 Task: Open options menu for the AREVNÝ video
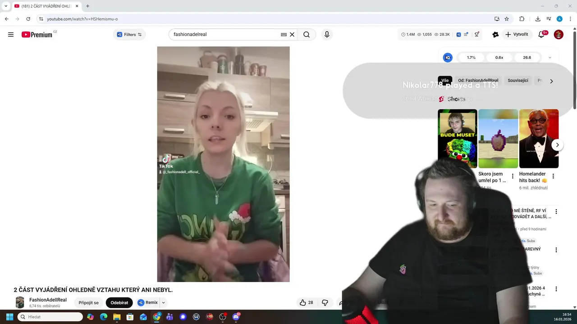[x=556, y=250]
